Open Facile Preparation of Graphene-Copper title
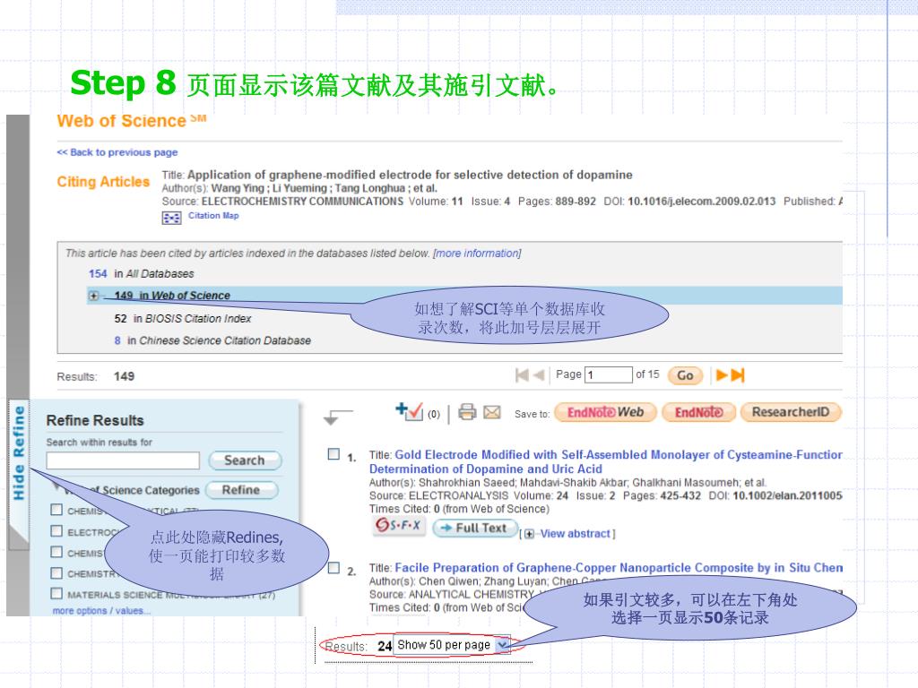918x688 pixels. (x=619, y=567)
